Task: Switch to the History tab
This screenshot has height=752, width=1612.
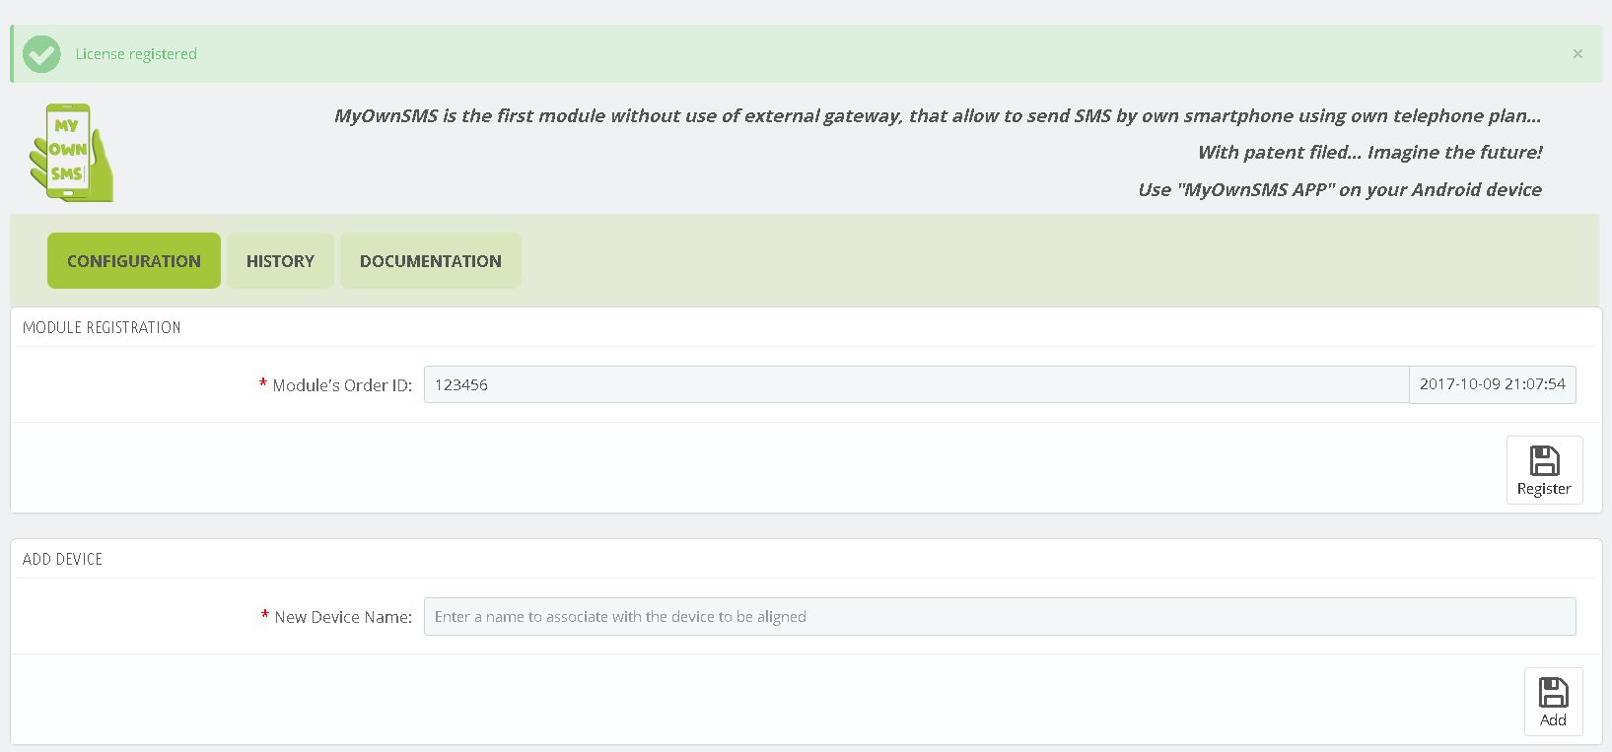Action: tap(280, 261)
